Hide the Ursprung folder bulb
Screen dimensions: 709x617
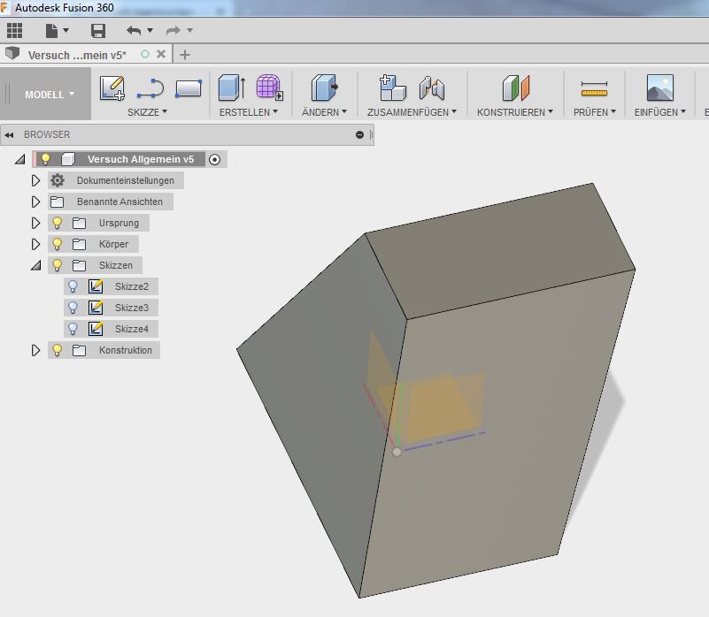tap(55, 223)
